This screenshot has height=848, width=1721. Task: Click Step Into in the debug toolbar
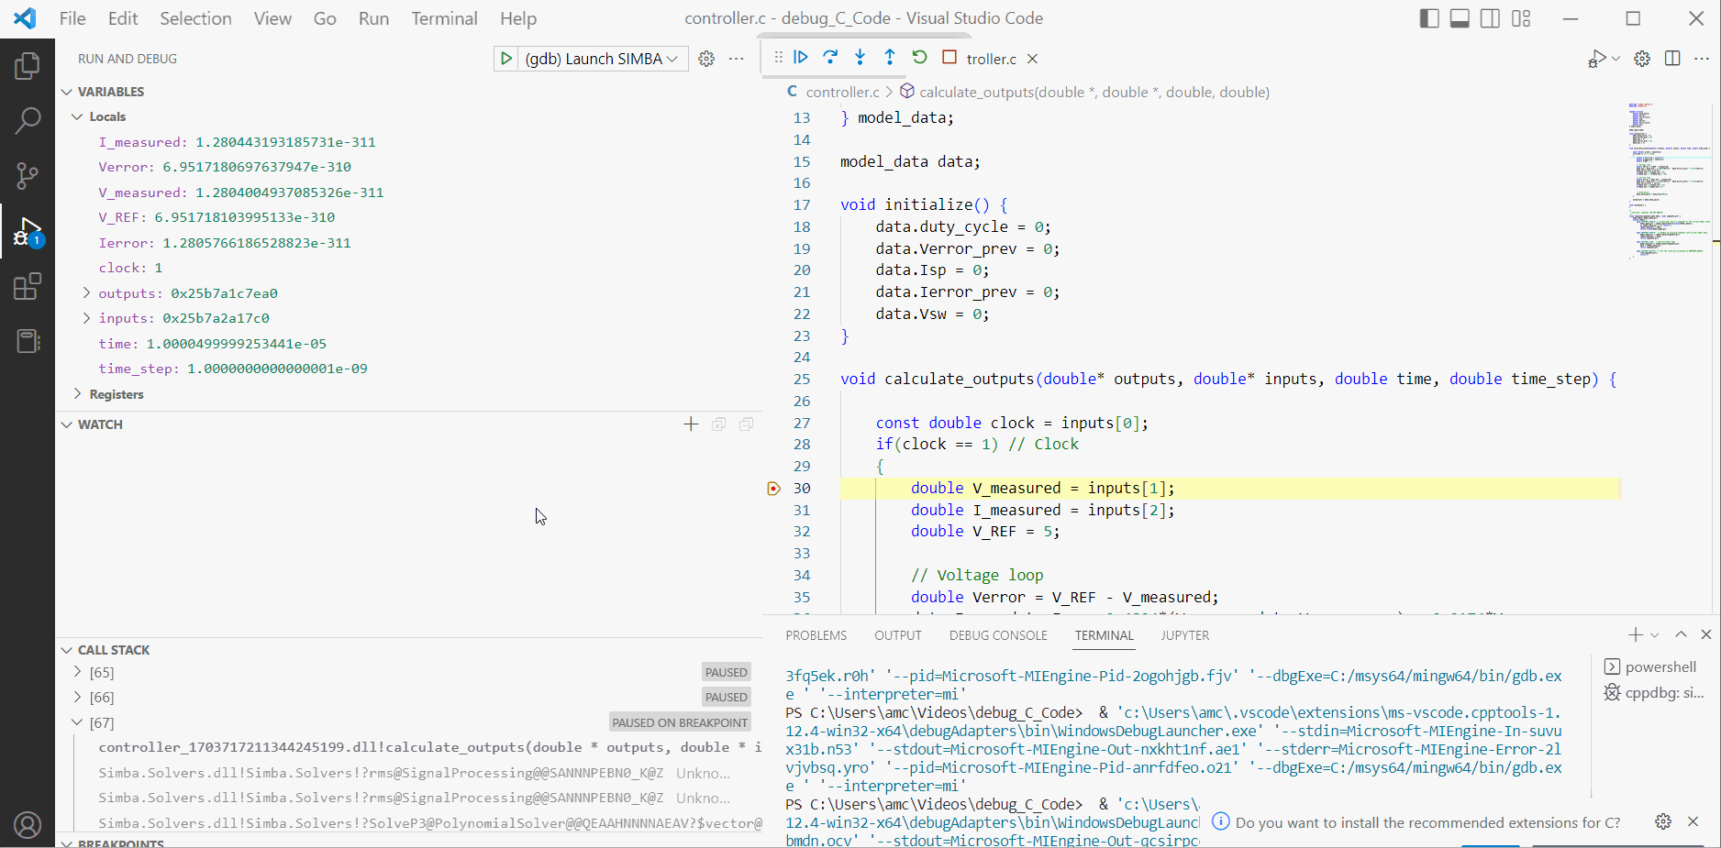point(860,58)
